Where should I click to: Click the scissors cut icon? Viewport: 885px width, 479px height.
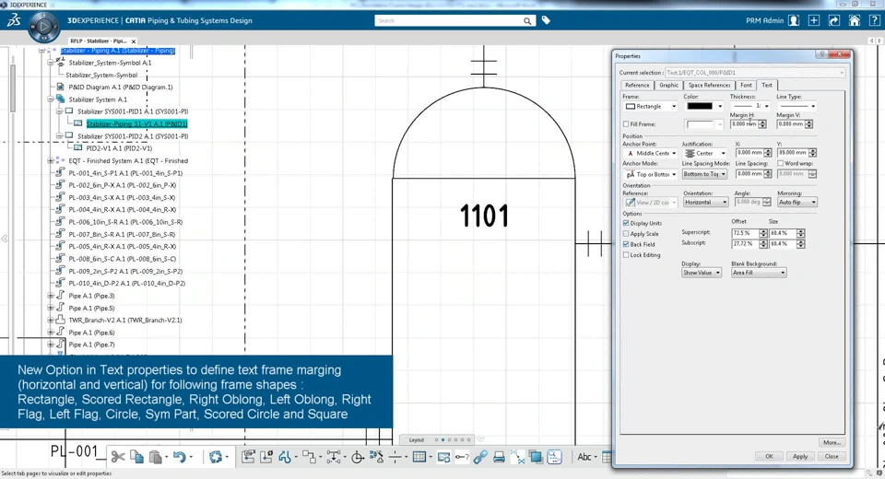[118, 457]
